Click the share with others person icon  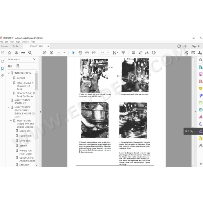click(x=200, y=53)
